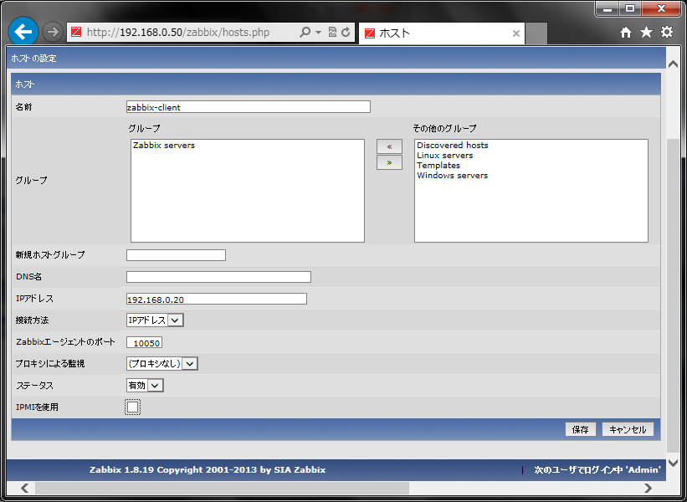
Task: Click the logged-in user 'Admin' footer text
Action: click(597, 470)
